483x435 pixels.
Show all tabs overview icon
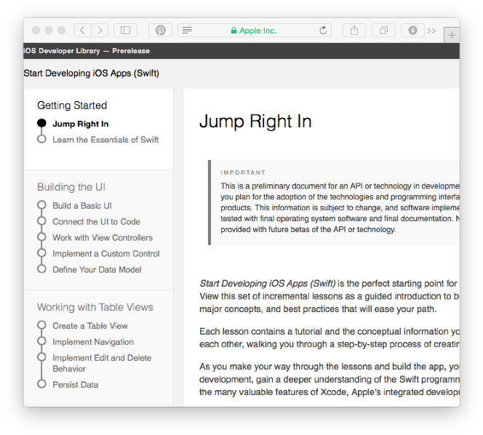(x=383, y=31)
